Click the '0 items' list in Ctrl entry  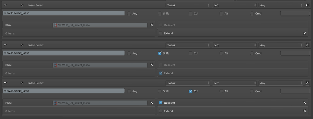click(x=79, y=111)
